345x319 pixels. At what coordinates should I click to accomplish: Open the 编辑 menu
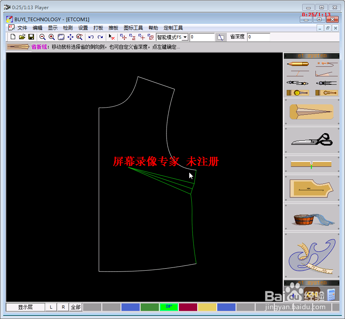(38, 28)
